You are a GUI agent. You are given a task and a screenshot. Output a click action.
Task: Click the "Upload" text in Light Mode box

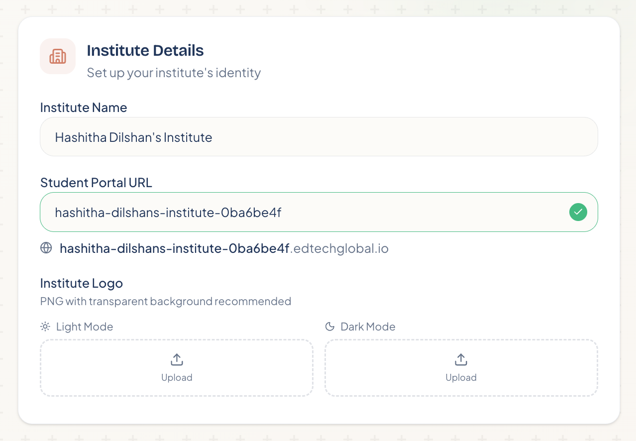coord(177,377)
